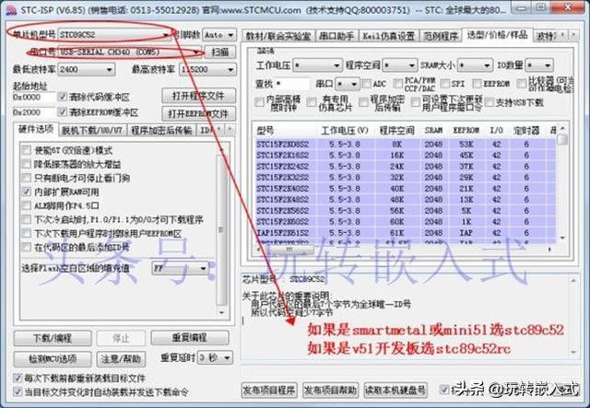Enable 使能6T(双倍速)模式 checkbox
This screenshot has width=590, height=408.
tap(26, 150)
